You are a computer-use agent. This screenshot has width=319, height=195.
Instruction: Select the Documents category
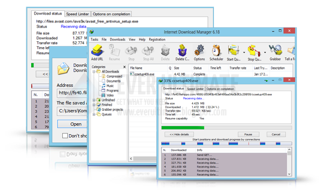click(x=113, y=81)
